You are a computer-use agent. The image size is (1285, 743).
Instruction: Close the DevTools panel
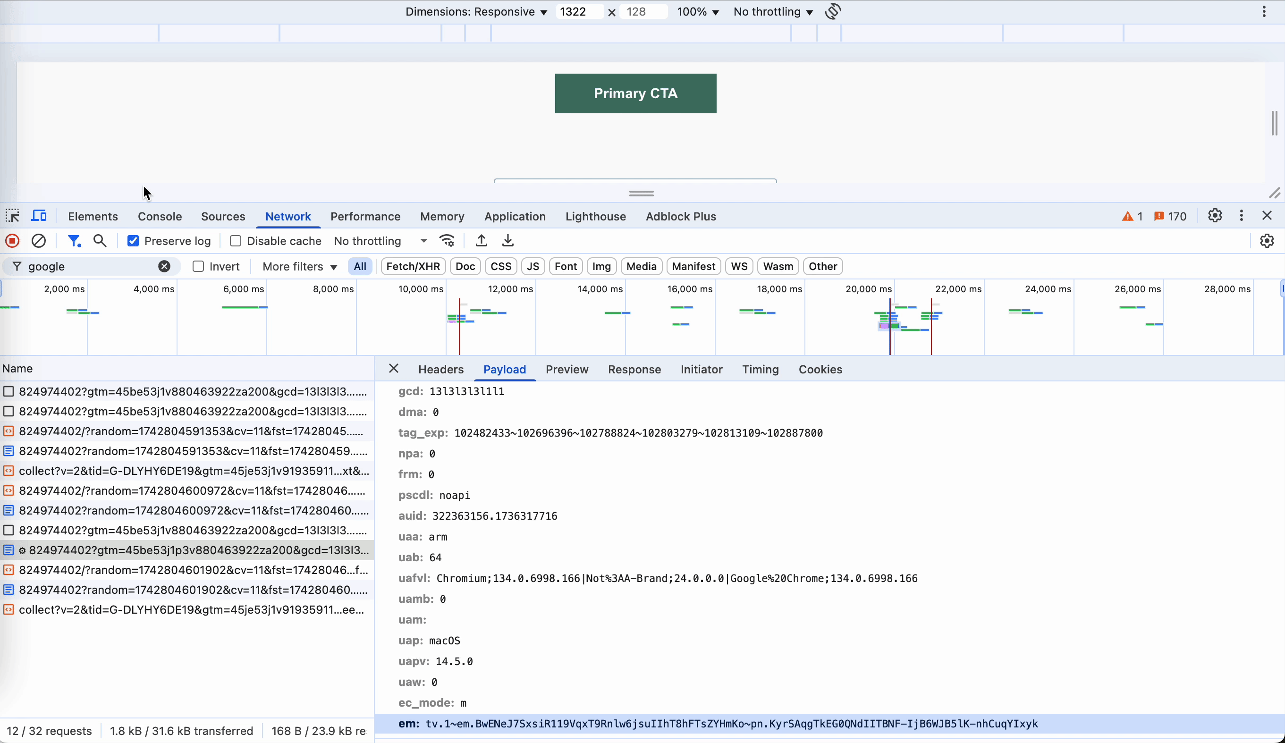pyautogui.click(x=1267, y=216)
